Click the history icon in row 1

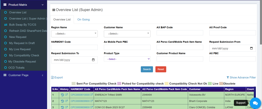click(x=62, y=95)
